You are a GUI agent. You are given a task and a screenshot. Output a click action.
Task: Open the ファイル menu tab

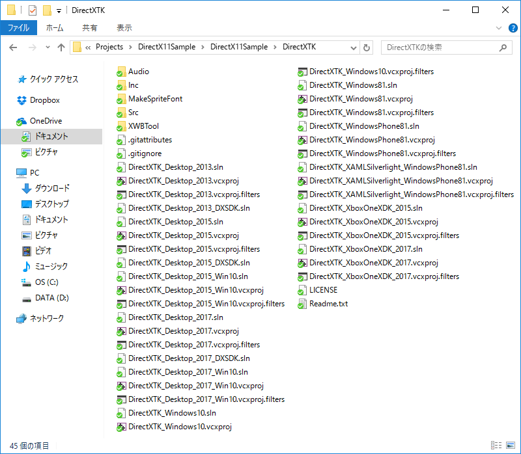(19, 28)
